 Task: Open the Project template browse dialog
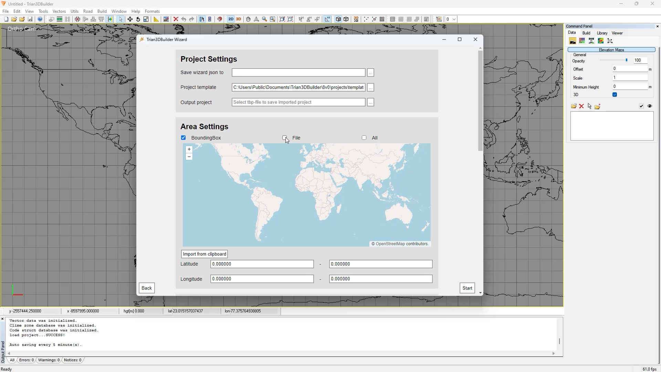[370, 87]
